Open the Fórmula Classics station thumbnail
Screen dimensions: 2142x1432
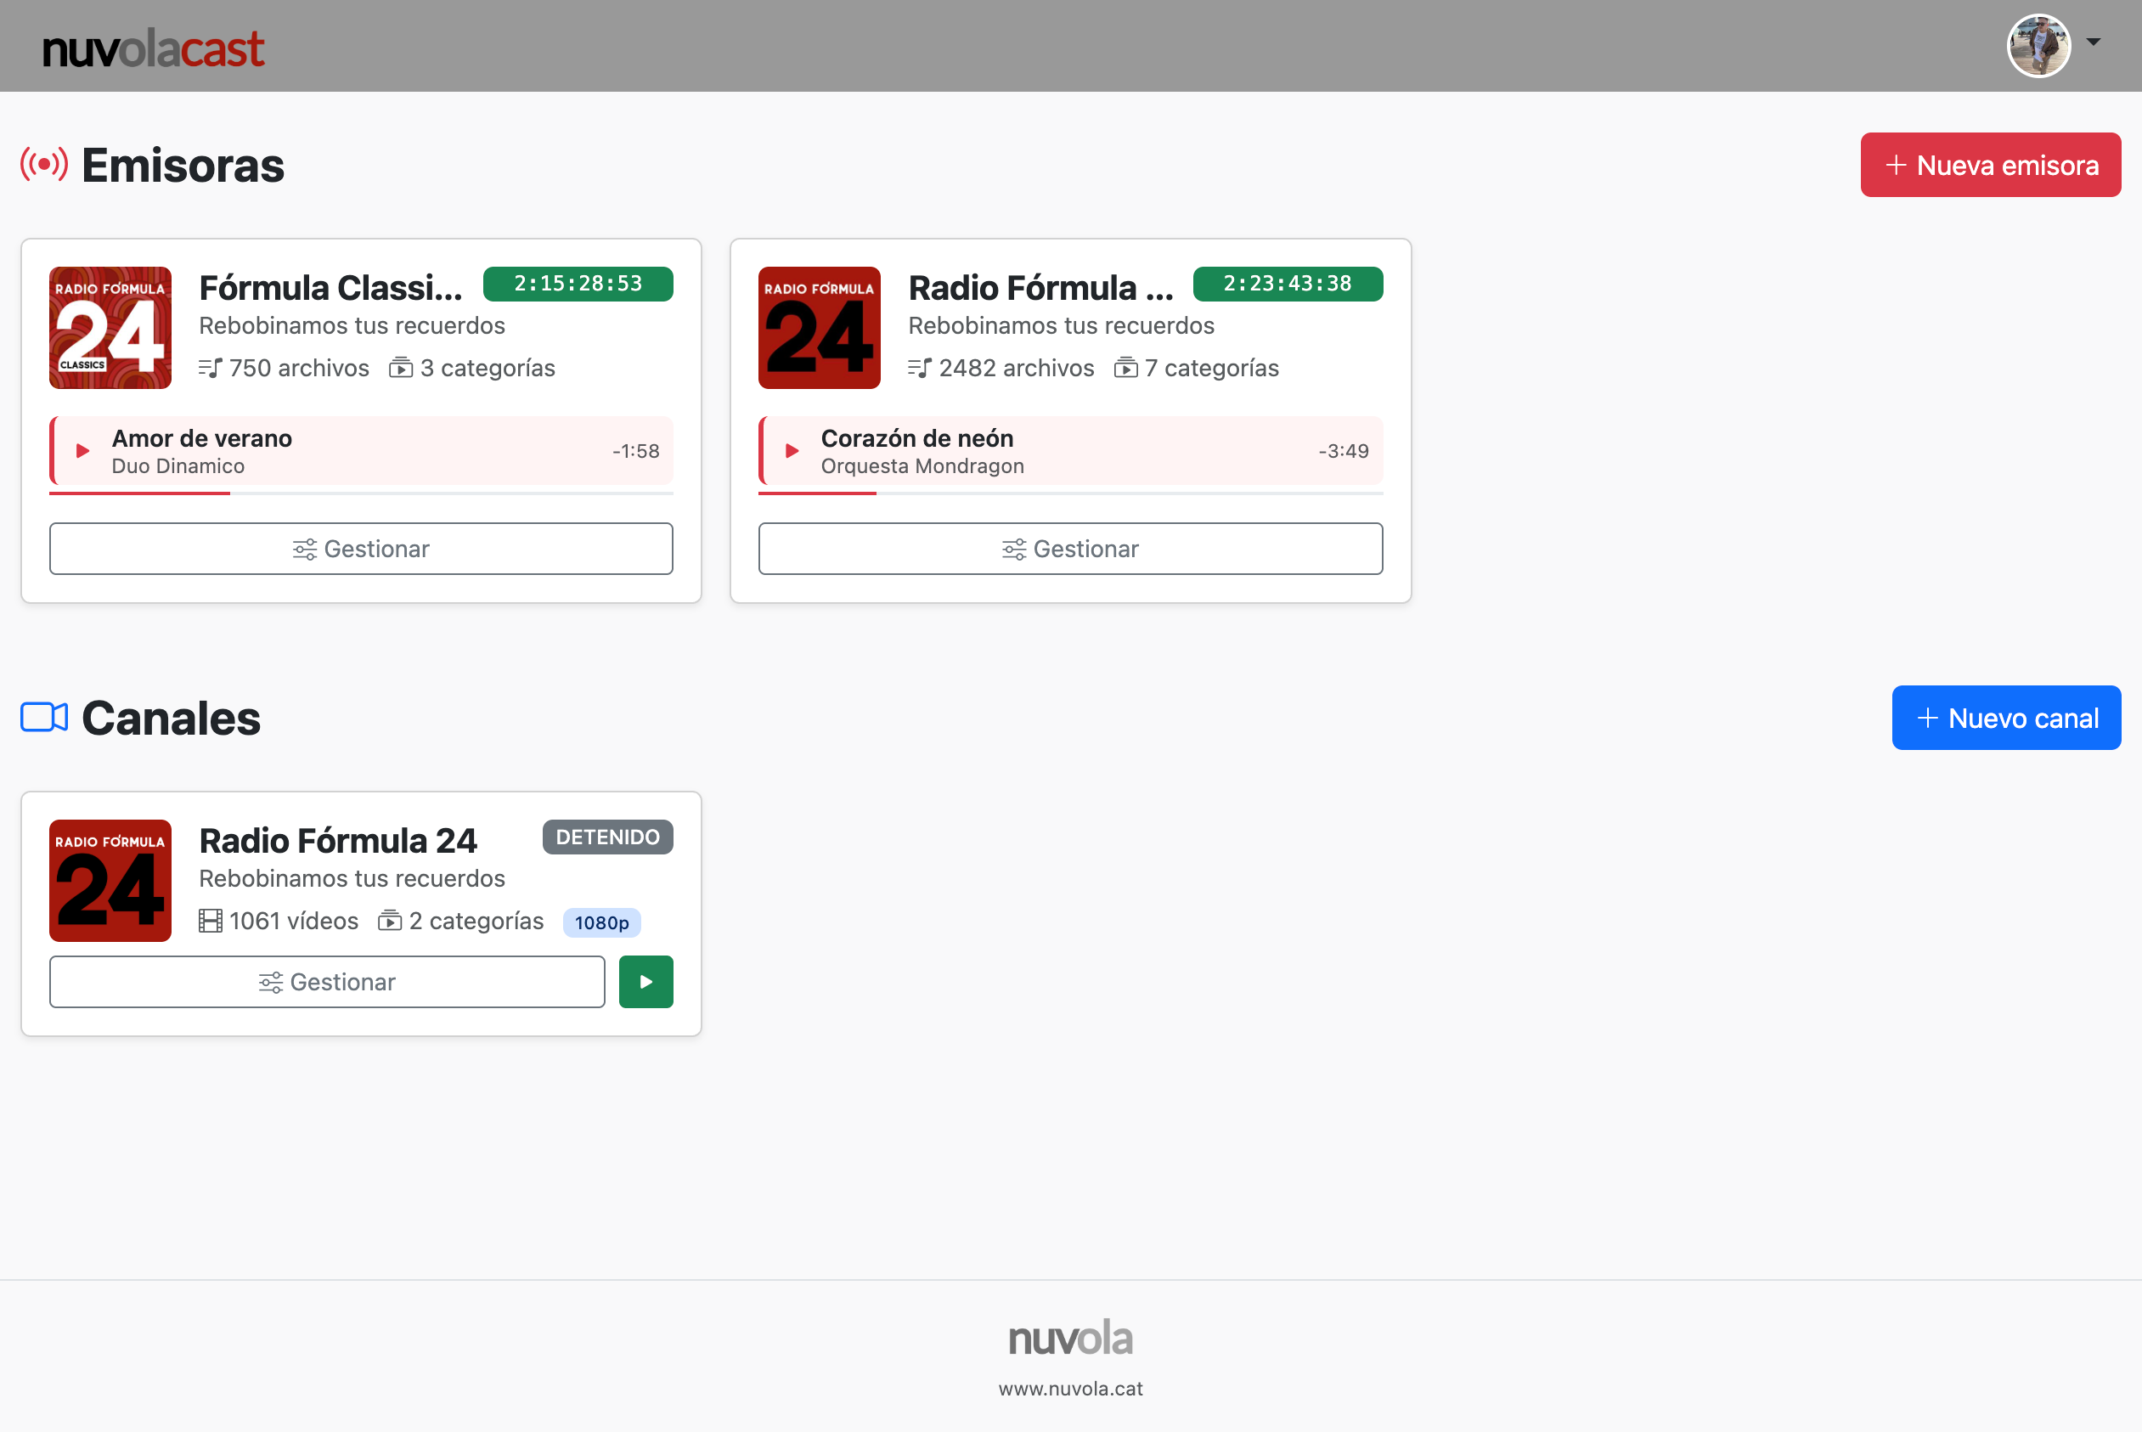(110, 328)
